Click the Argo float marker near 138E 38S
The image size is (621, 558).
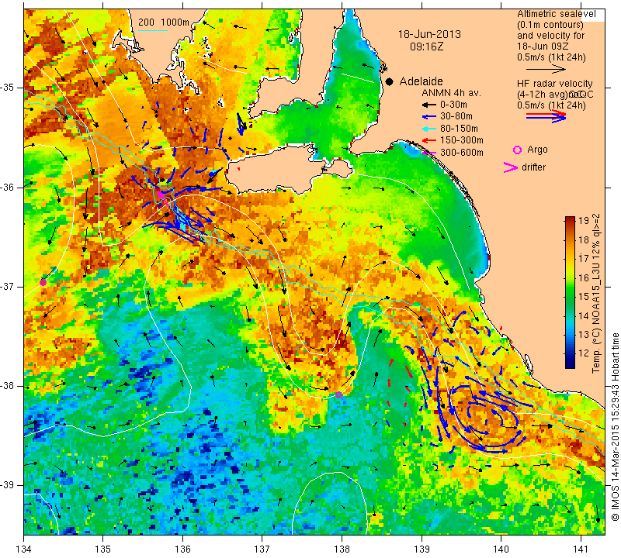coord(338,394)
